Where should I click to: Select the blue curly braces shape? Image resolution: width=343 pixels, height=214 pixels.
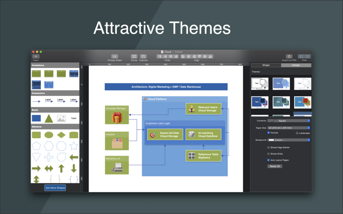click(x=74, y=179)
